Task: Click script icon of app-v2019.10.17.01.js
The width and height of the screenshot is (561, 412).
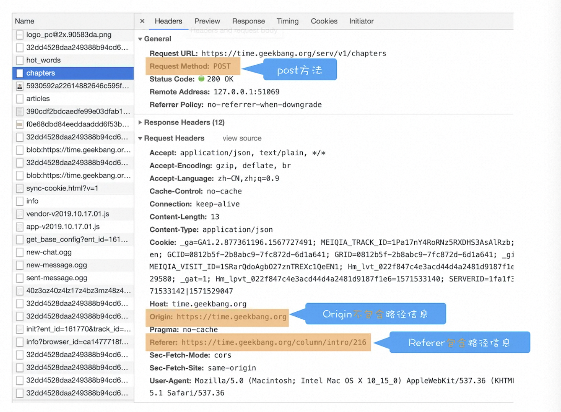Action: pos(20,227)
